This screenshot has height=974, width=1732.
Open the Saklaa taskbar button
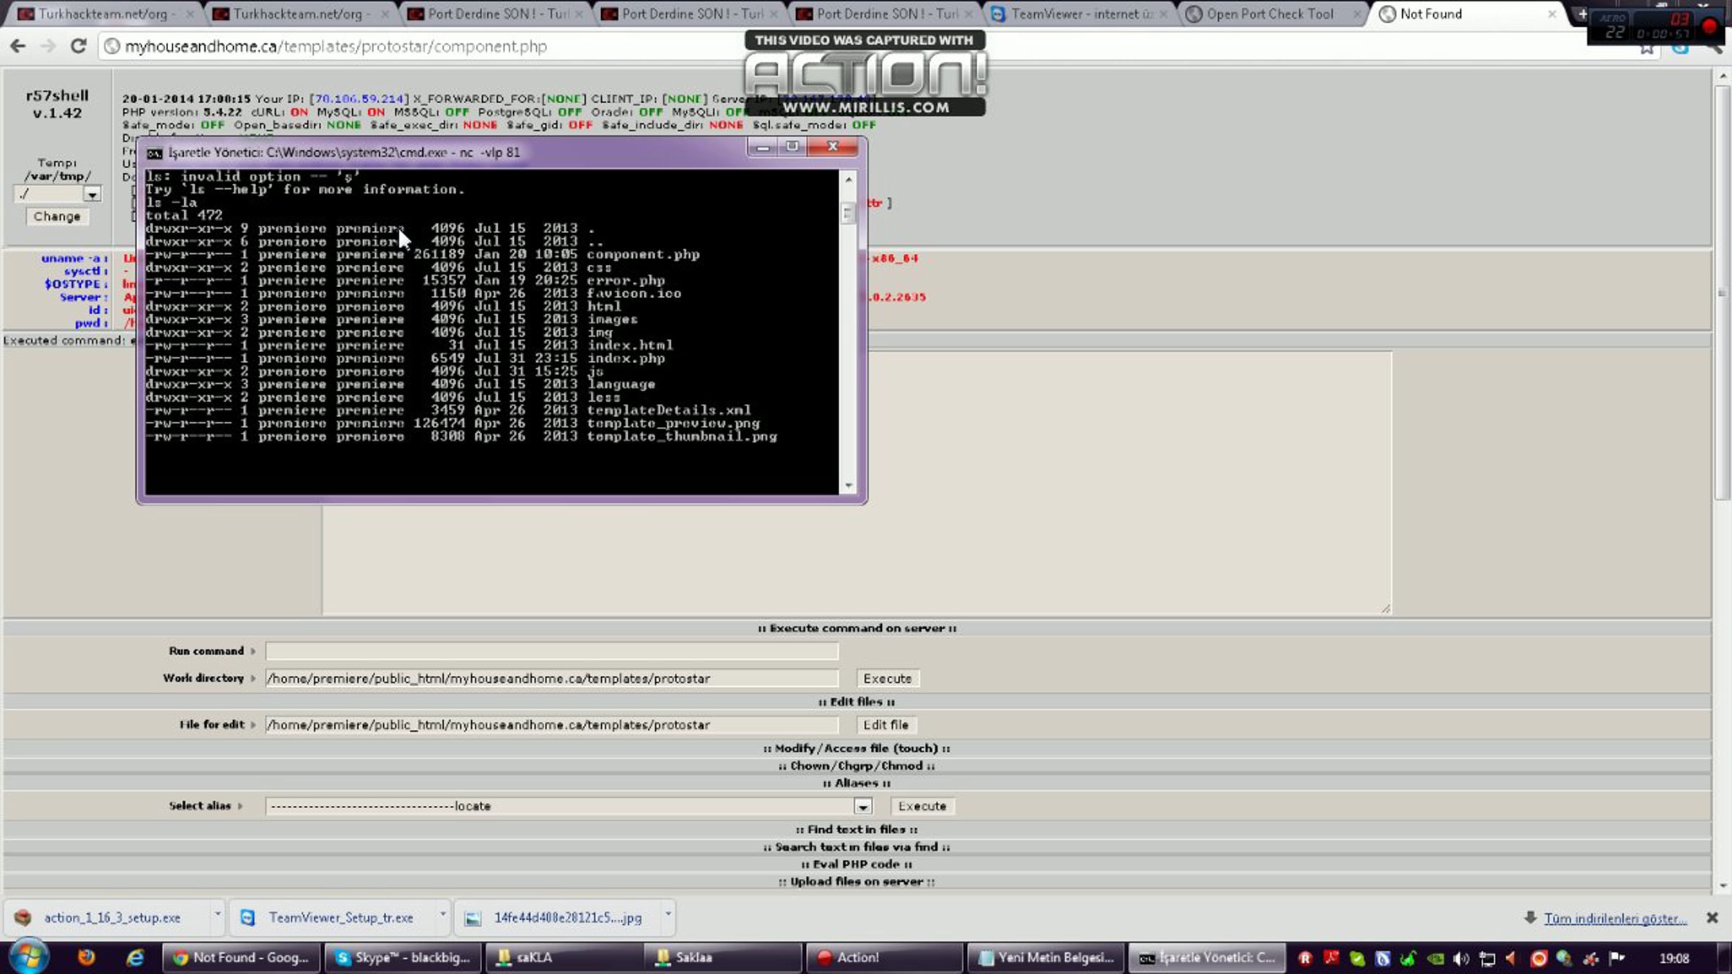coord(724,957)
